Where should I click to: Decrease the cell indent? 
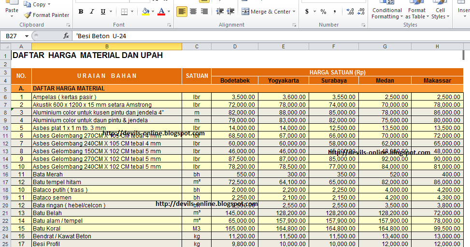pyautogui.click(x=220, y=12)
